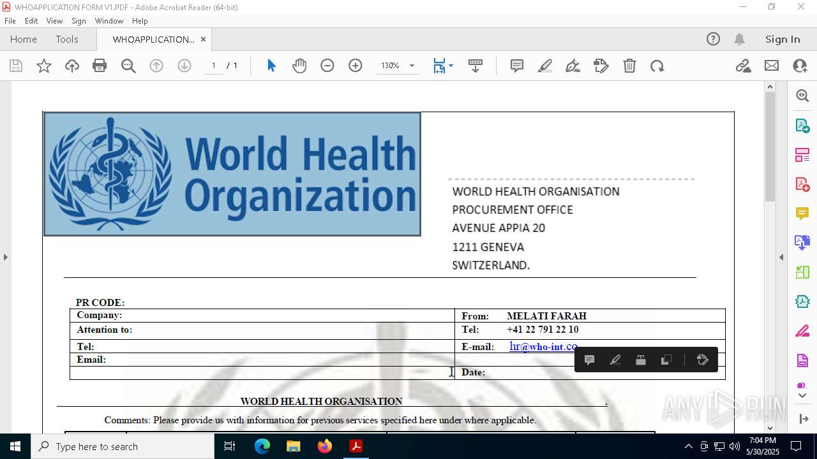Choose the highlighter in the floating toolbar
817x459 pixels.
(615, 360)
